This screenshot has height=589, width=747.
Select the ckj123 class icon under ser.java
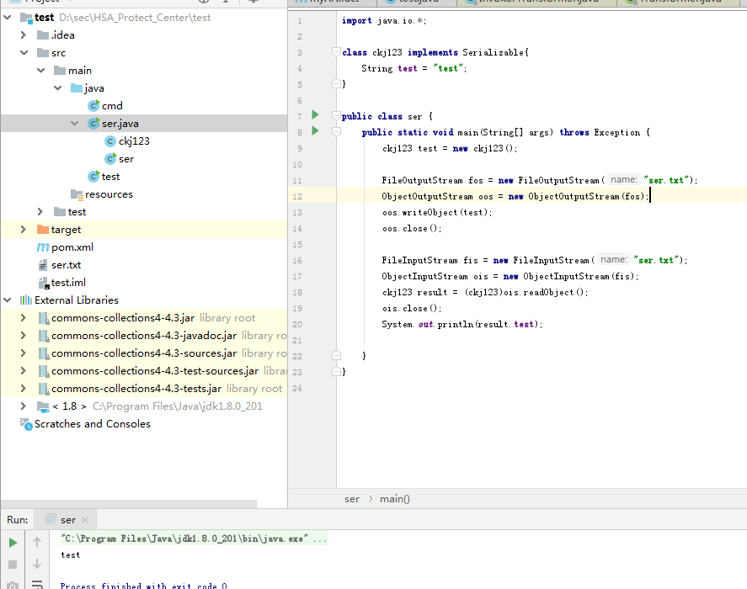[110, 141]
